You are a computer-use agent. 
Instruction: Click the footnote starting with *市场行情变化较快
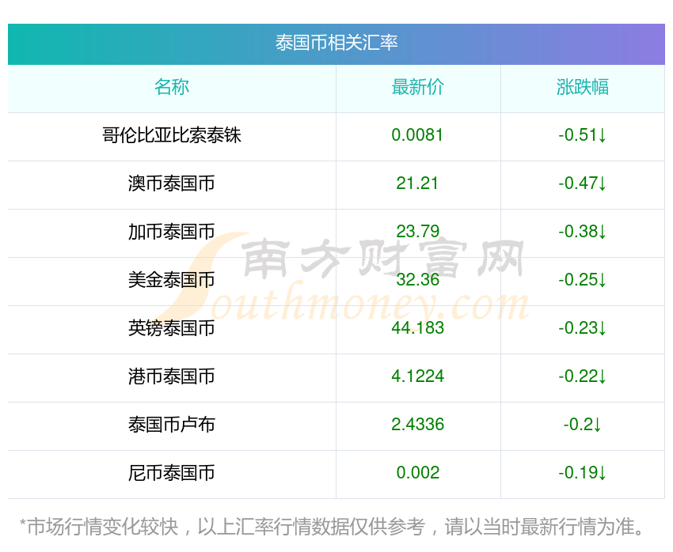coord(332,527)
